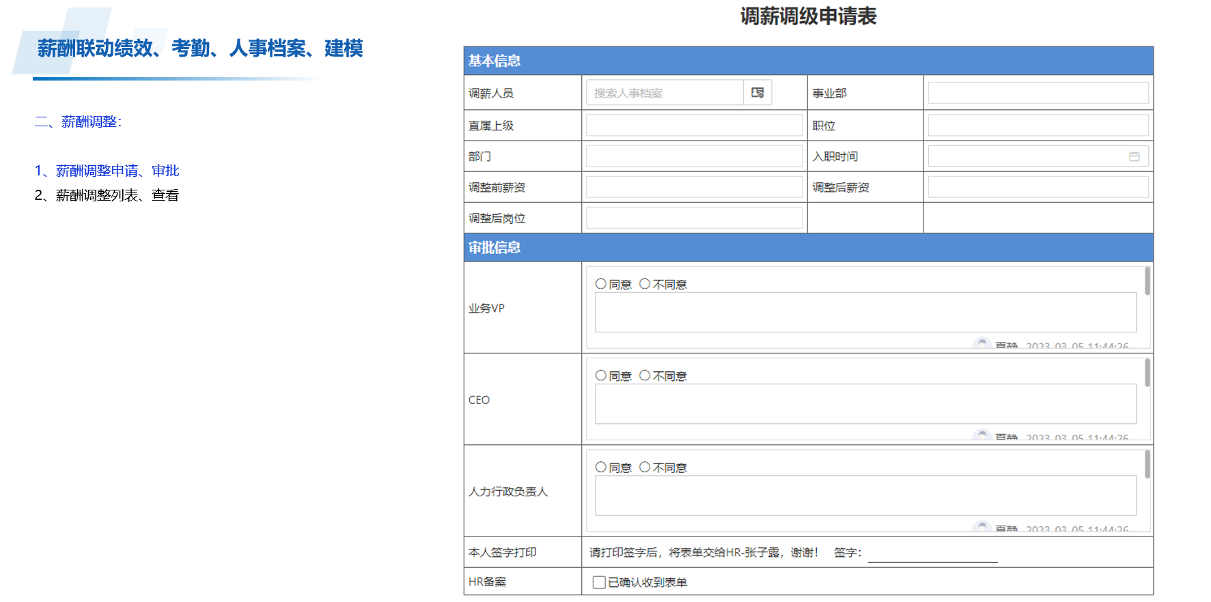1211x602 pixels.
Task: Click the 事业部 input field
Action: coord(1038,93)
